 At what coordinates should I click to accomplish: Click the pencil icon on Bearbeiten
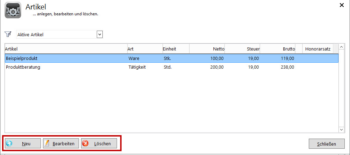[47, 144]
